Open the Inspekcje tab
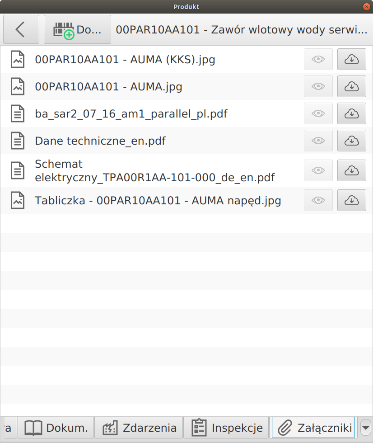 (x=227, y=427)
